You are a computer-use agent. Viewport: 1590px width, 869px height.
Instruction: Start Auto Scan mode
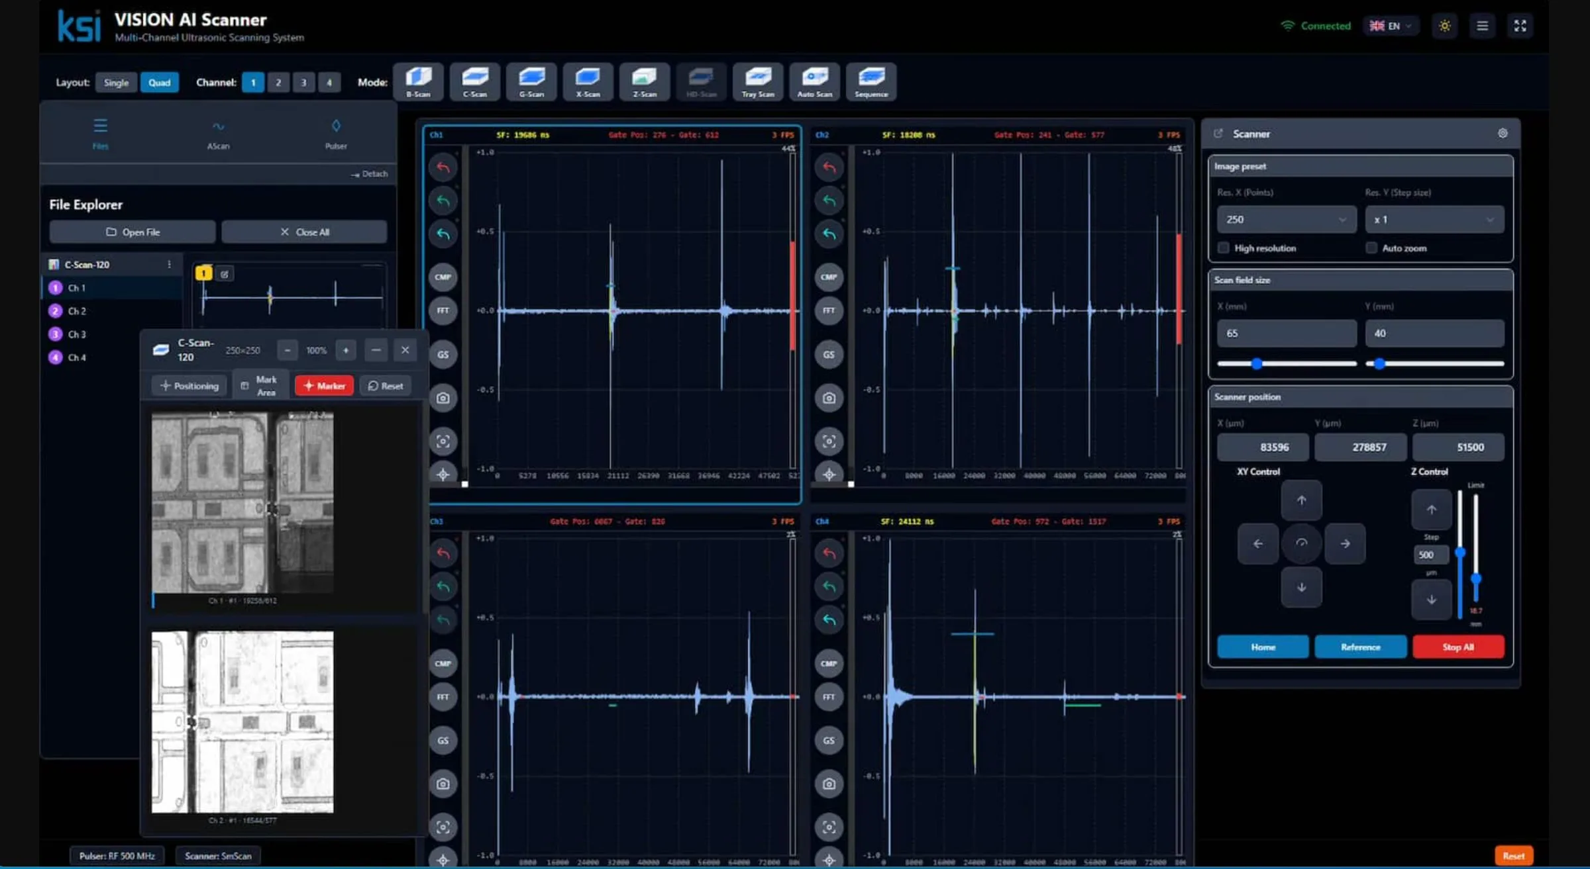click(x=815, y=81)
